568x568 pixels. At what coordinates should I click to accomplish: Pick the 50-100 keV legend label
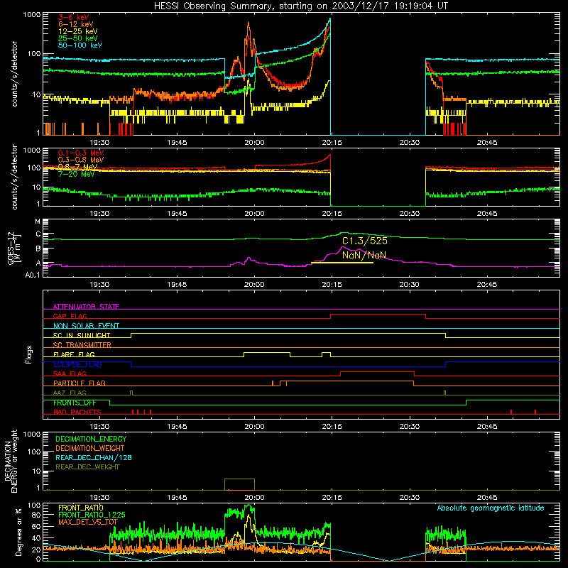pyautogui.click(x=80, y=45)
